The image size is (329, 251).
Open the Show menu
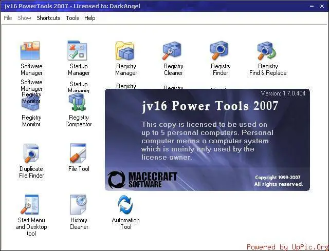[24, 18]
